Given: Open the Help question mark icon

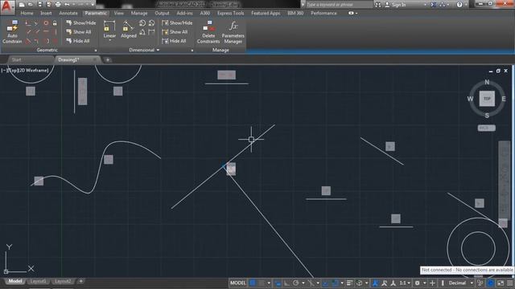Looking at the screenshot, I should (x=459, y=5).
